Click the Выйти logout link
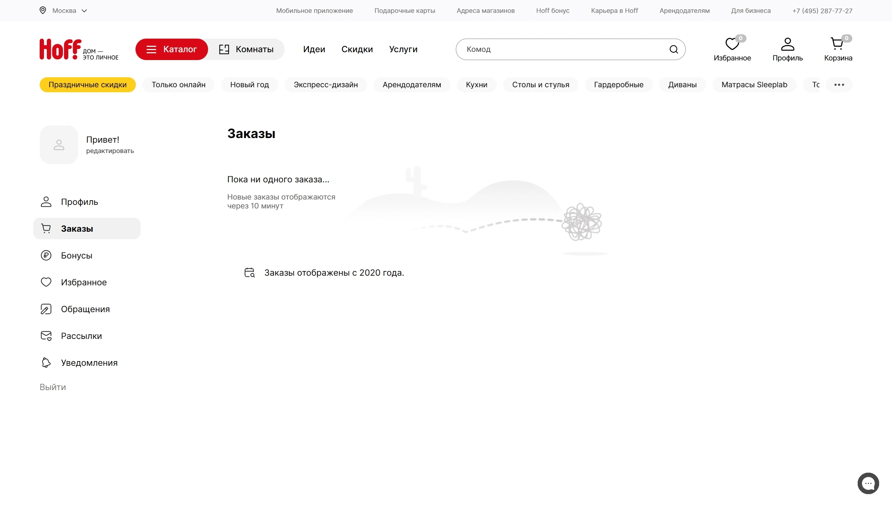Screen dimensions: 892x507 tap(53, 387)
